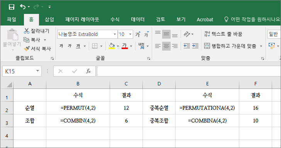Screen dimensions: 281x148
Task: Click the fx insert function icon
Action: pos(88,71)
